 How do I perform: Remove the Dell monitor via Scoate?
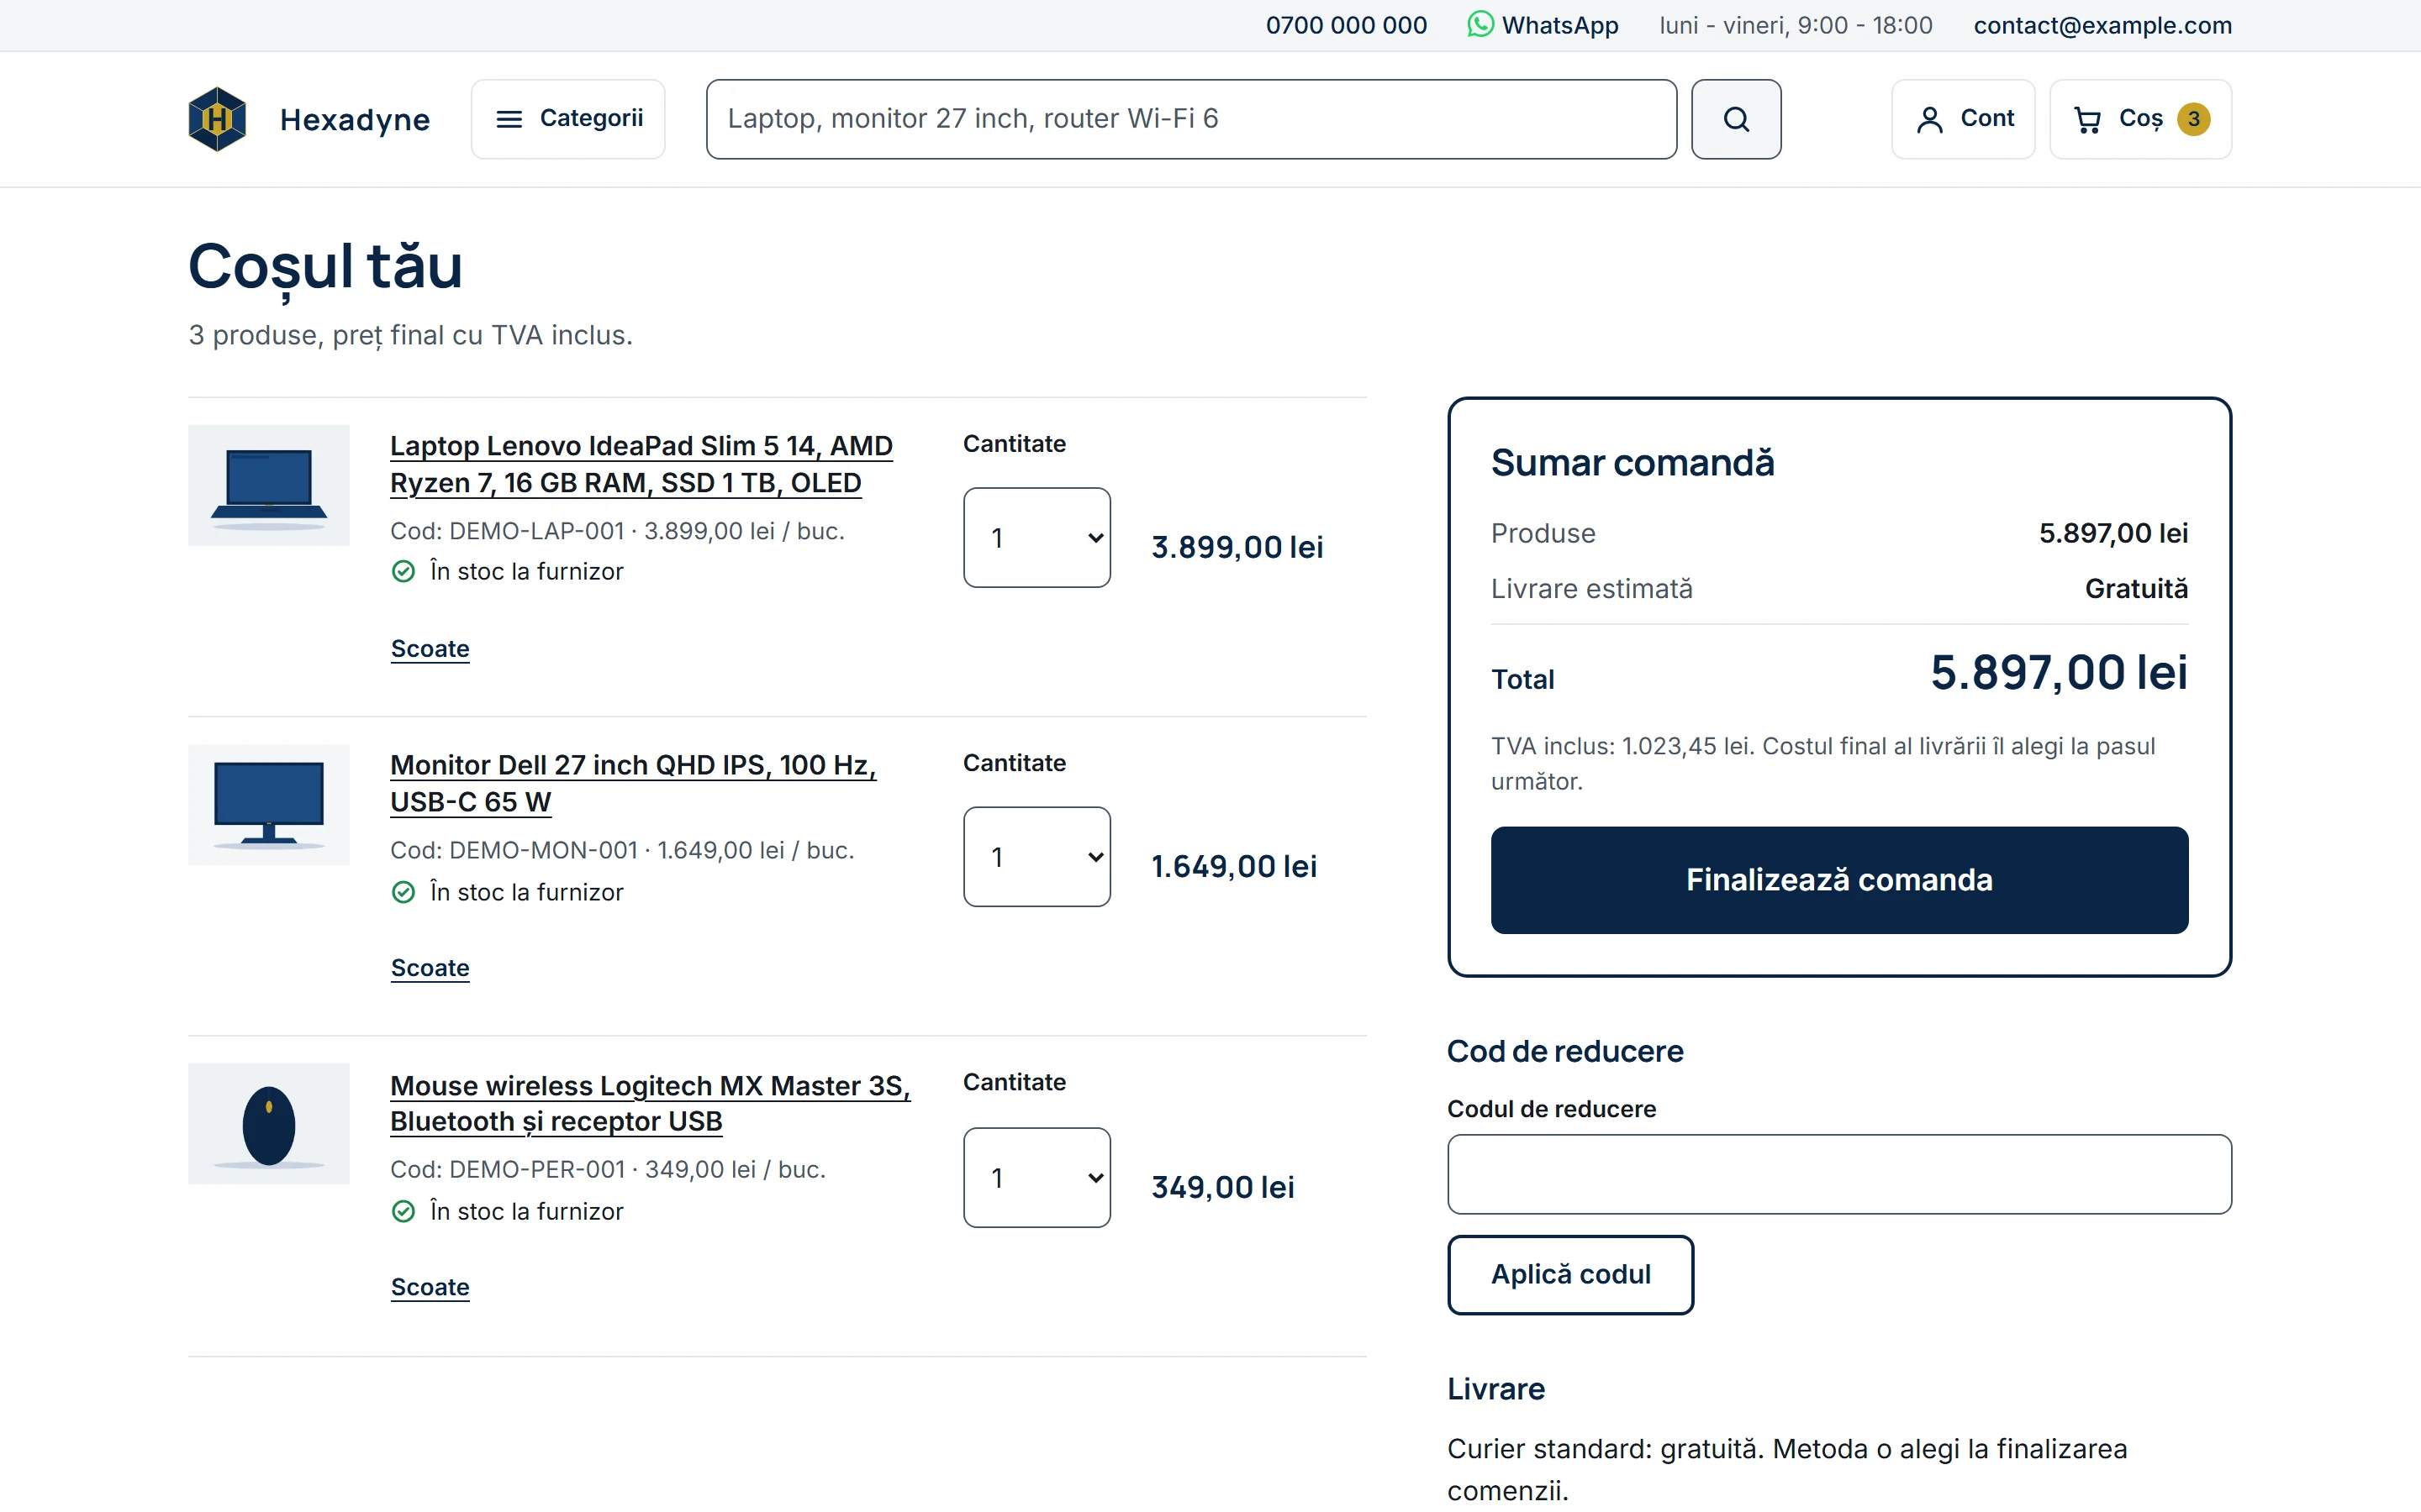(x=430, y=968)
